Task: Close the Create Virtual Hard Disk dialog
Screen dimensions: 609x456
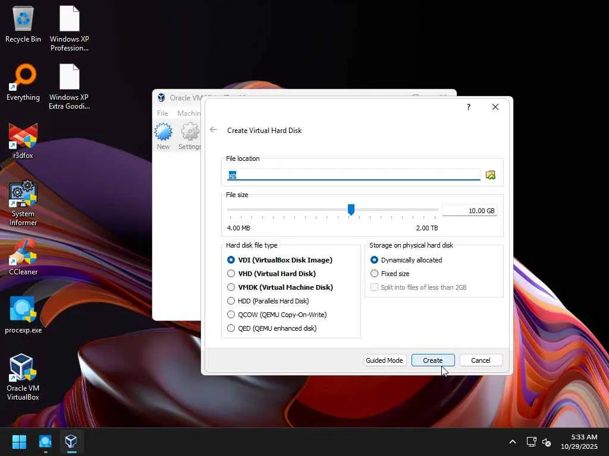Action: tap(495, 107)
